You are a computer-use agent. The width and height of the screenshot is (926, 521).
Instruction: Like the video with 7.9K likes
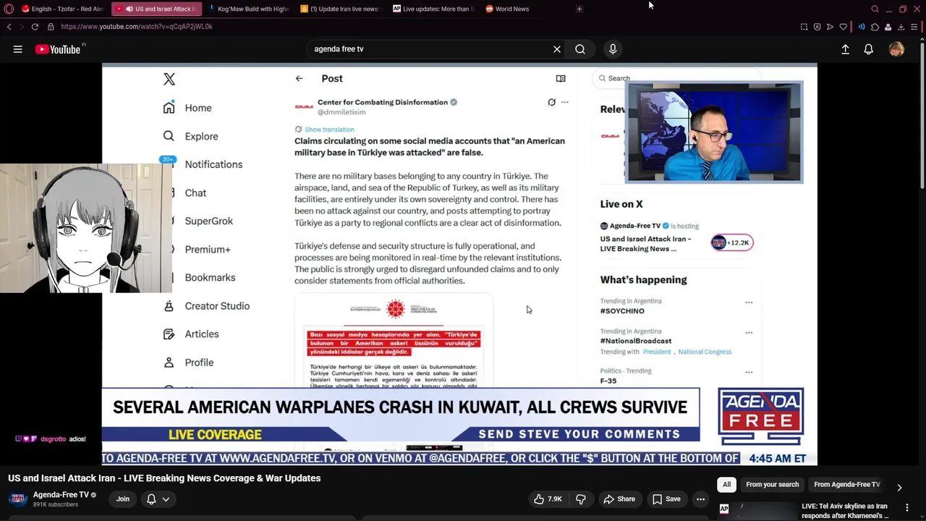coord(548,499)
